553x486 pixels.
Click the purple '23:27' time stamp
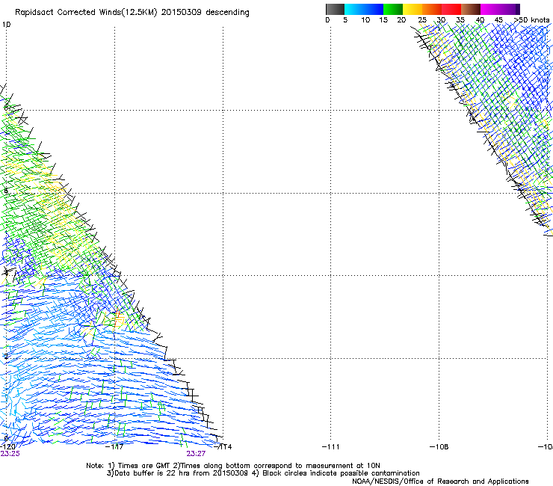(196, 454)
